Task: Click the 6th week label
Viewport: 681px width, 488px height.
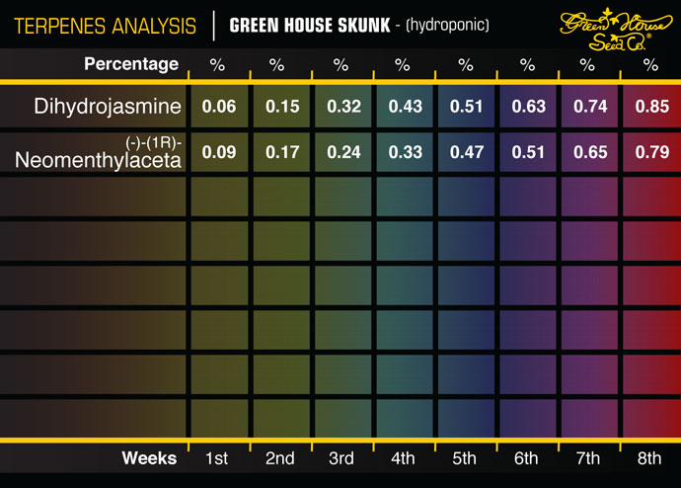Action: click(x=527, y=458)
